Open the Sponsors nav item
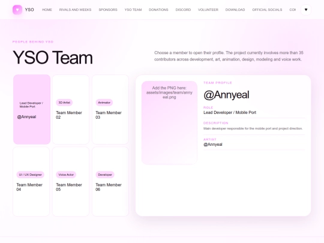The height and width of the screenshot is (243, 324). click(x=108, y=10)
